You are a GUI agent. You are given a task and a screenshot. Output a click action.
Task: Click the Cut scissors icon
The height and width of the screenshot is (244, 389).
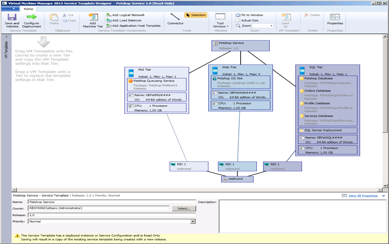coord(65,15)
